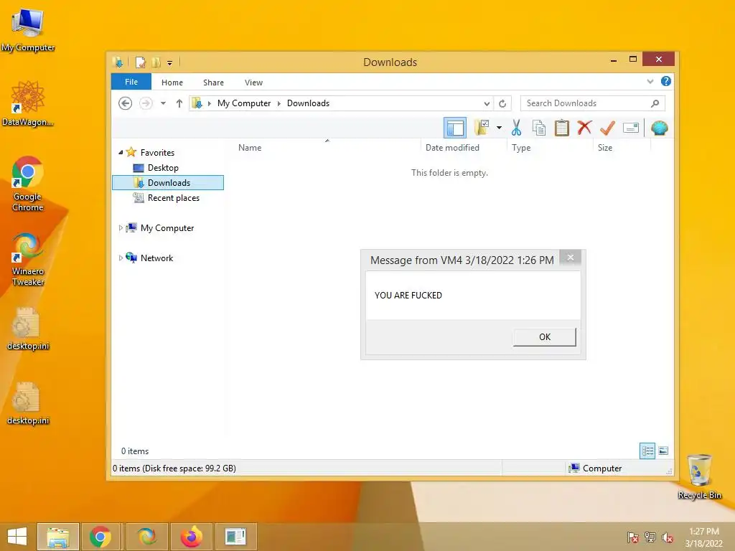
Task: Select Recent places under Favorites
Action: point(173,198)
